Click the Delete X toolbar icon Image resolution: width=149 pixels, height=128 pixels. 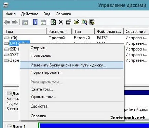click(x=61, y=22)
